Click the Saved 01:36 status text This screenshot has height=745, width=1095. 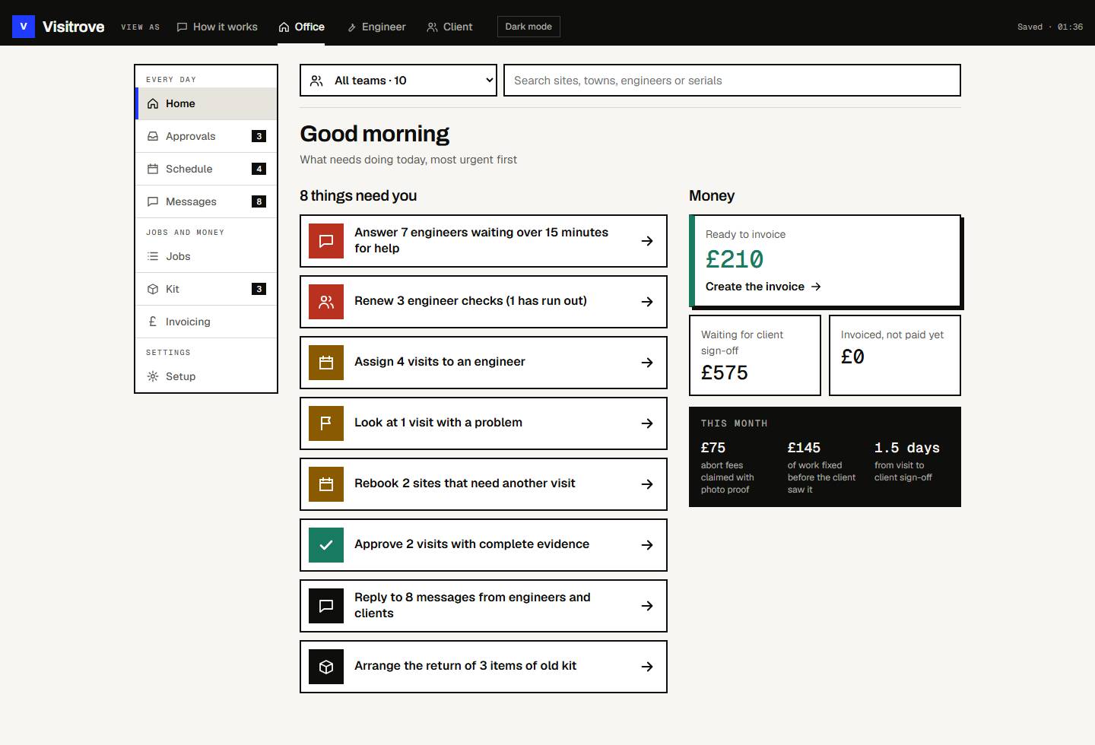(1050, 27)
